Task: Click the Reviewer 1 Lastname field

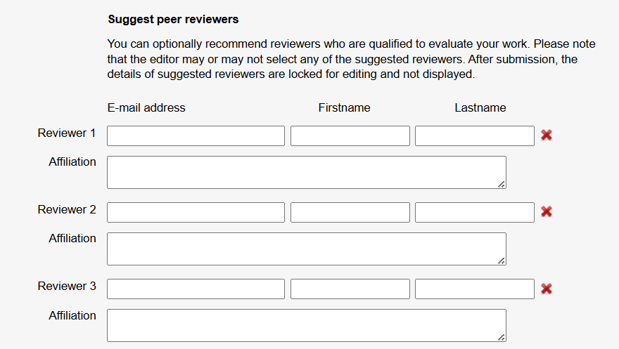Action: [x=475, y=136]
